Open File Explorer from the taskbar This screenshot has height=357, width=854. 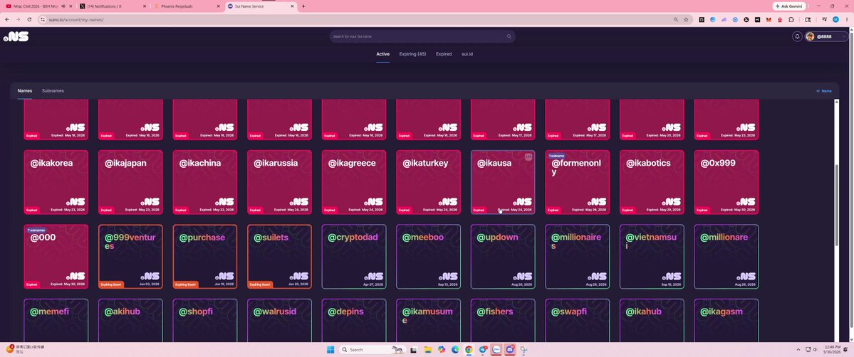[427, 349]
